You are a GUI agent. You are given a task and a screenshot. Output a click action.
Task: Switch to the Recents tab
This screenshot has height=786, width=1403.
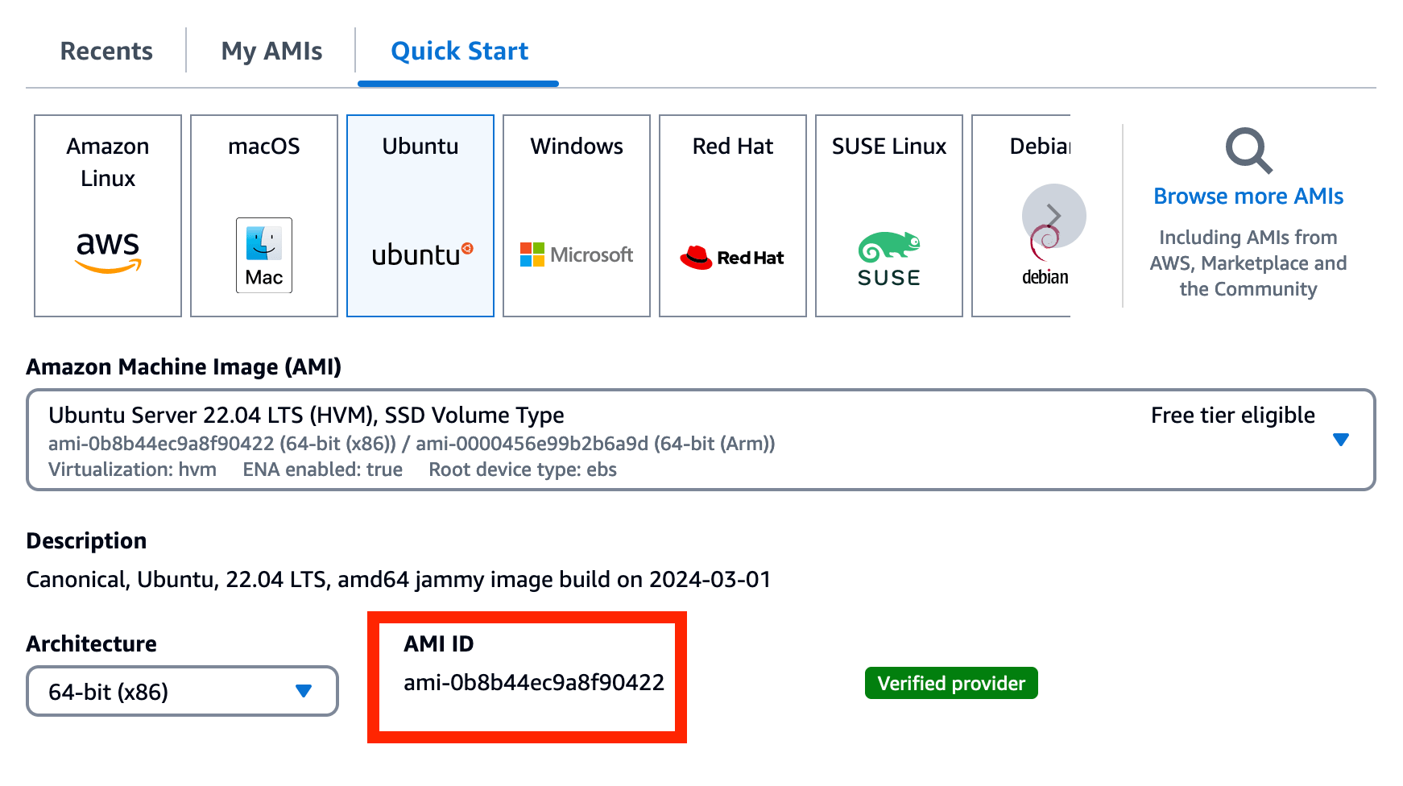[106, 51]
